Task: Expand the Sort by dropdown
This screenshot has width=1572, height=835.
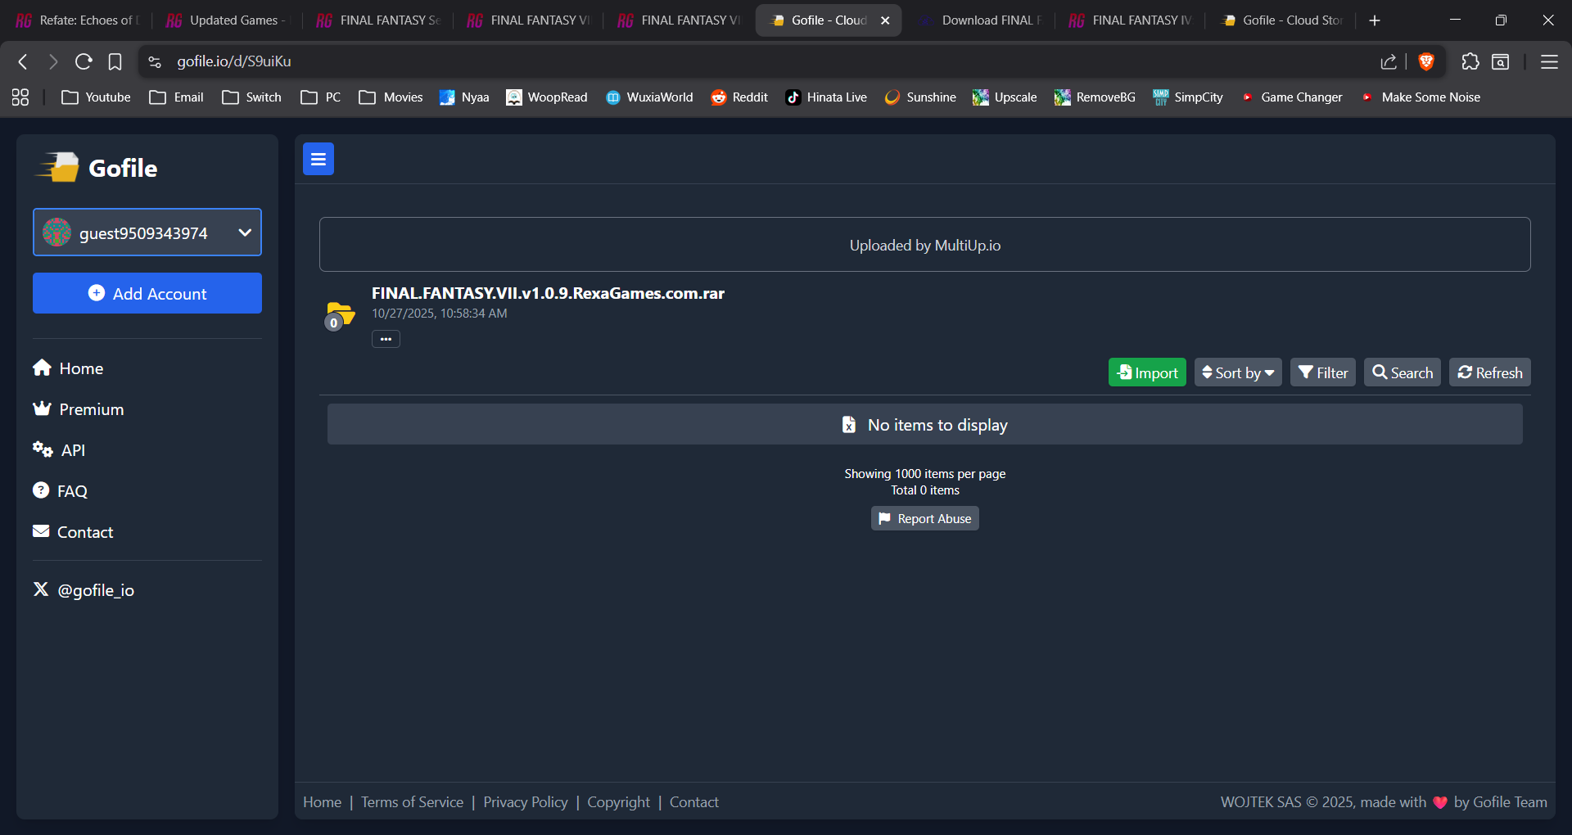Action: 1238,372
